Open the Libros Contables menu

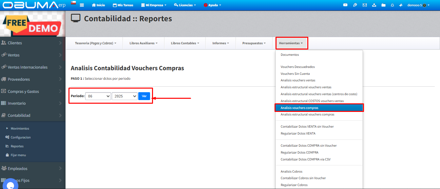click(x=185, y=43)
